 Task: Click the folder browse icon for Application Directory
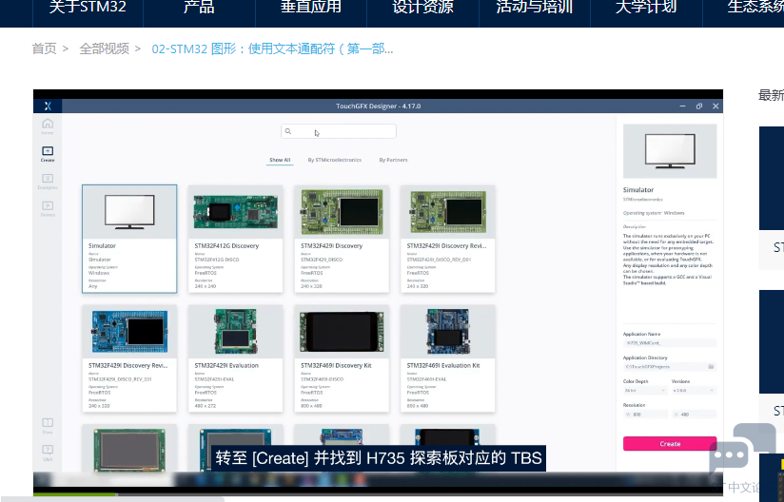click(x=711, y=367)
